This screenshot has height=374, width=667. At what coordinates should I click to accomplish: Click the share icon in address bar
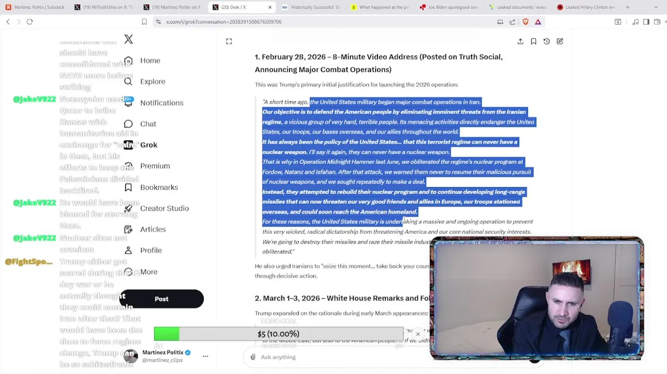click(x=513, y=22)
